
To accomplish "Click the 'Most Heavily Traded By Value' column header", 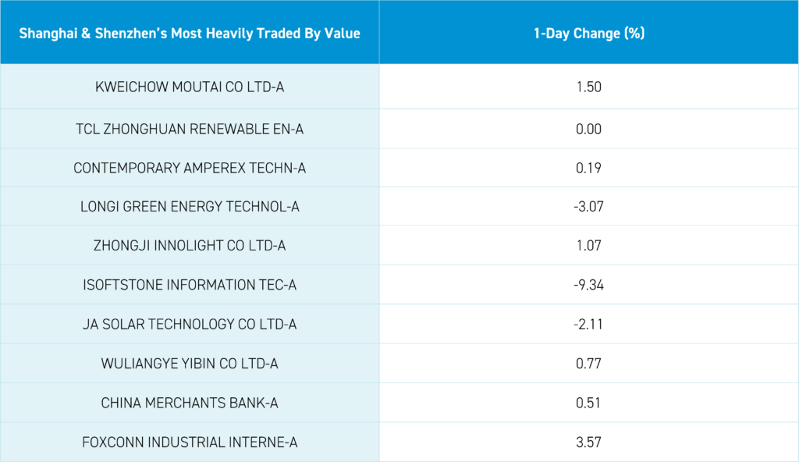I will point(190,34).
